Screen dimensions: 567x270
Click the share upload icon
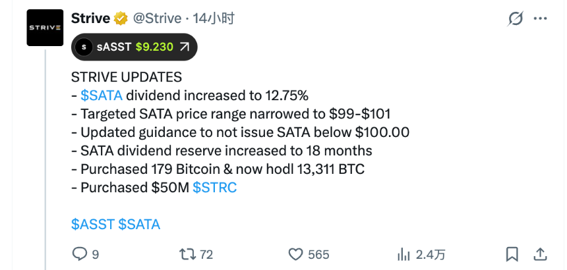coord(539,254)
